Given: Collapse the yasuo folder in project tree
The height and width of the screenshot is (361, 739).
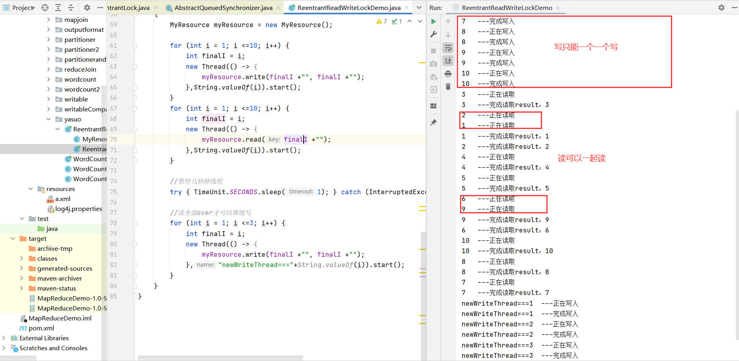Looking at the screenshot, I should click(x=49, y=119).
